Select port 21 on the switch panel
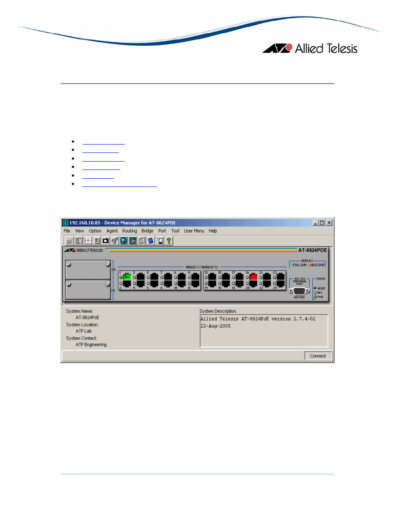 [267, 277]
